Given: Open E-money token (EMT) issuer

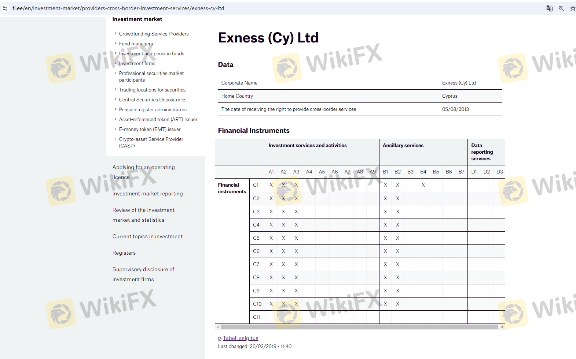Looking at the screenshot, I should pos(150,129).
